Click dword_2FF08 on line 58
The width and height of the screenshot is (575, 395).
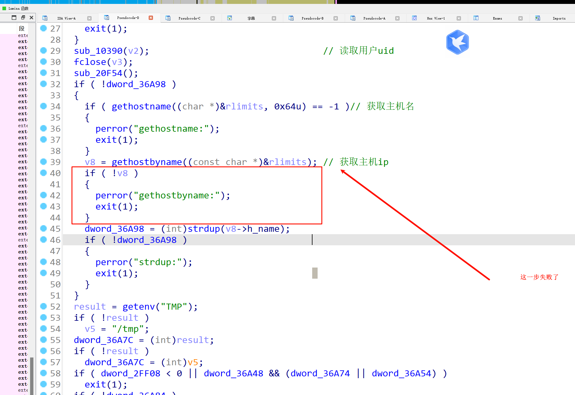(x=131, y=373)
